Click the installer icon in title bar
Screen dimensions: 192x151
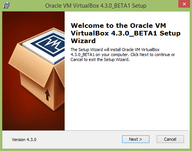(x=6, y=5)
